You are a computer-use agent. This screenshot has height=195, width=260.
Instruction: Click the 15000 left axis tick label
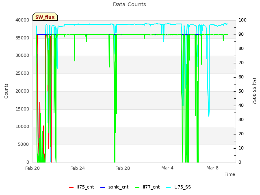click(x=22, y=109)
